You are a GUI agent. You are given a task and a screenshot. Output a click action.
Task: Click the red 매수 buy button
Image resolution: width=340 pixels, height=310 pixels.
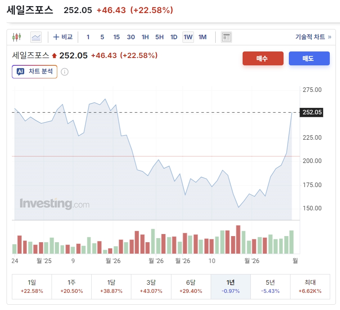(x=263, y=58)
